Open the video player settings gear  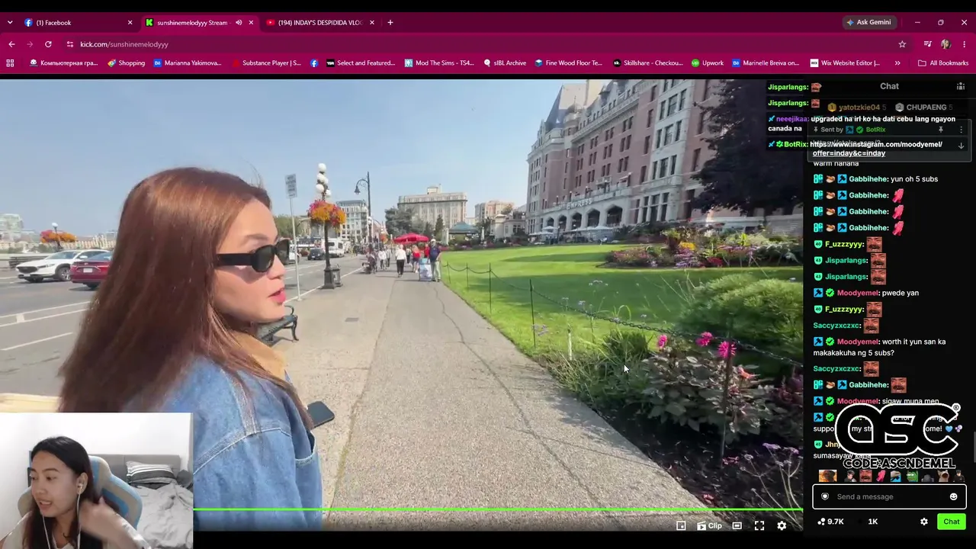pyautogui.click(x=782, y=525)
